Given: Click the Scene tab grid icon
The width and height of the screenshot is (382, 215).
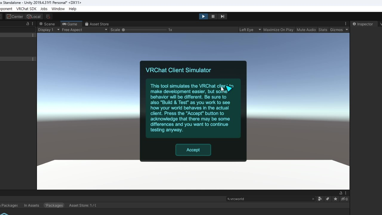Looking at the screenshot, I should click(41, 24).
